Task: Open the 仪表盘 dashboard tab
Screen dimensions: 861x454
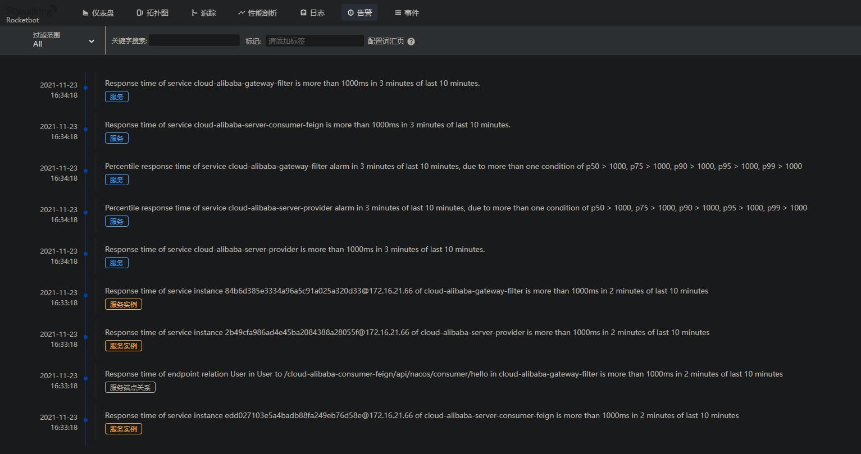Action: click(98, 13)
